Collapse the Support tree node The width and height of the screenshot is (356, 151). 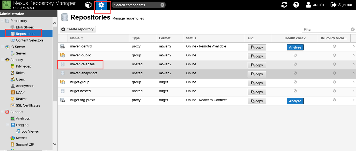pos(2,112)
